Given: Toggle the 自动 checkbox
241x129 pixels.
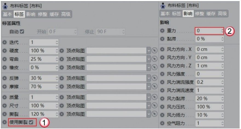Looking at the screenshot, I should pyautogui.click(x=22, y=32).
